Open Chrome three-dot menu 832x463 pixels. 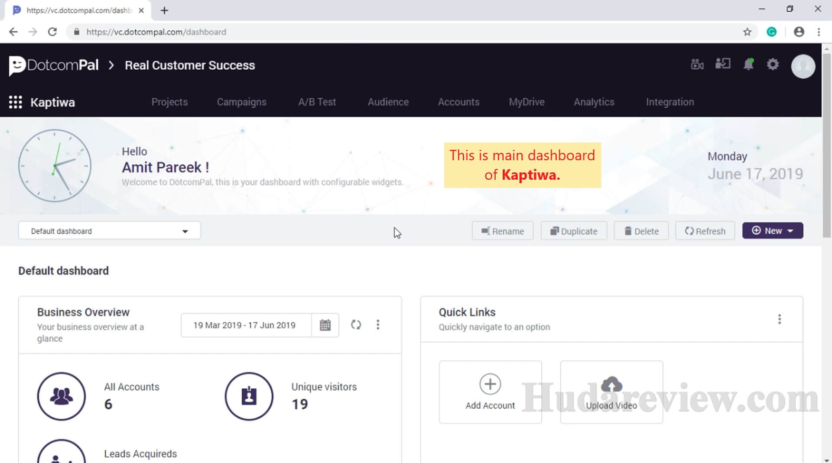[819, 32]
